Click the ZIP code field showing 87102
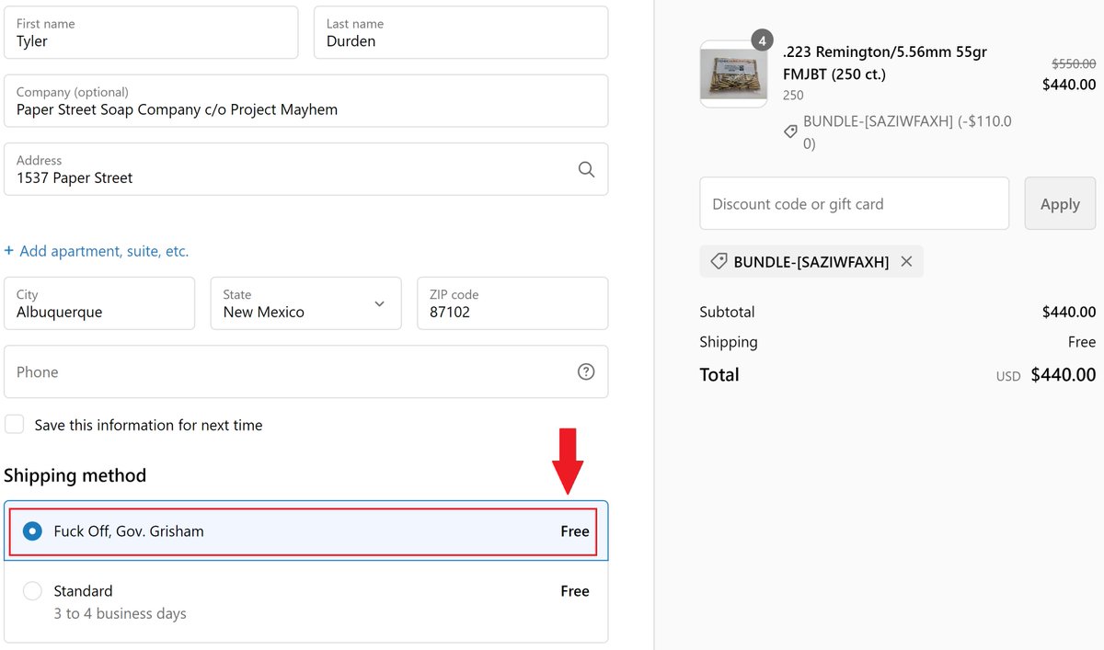The height and width of the screenshot is (650, 1104). 512,303
